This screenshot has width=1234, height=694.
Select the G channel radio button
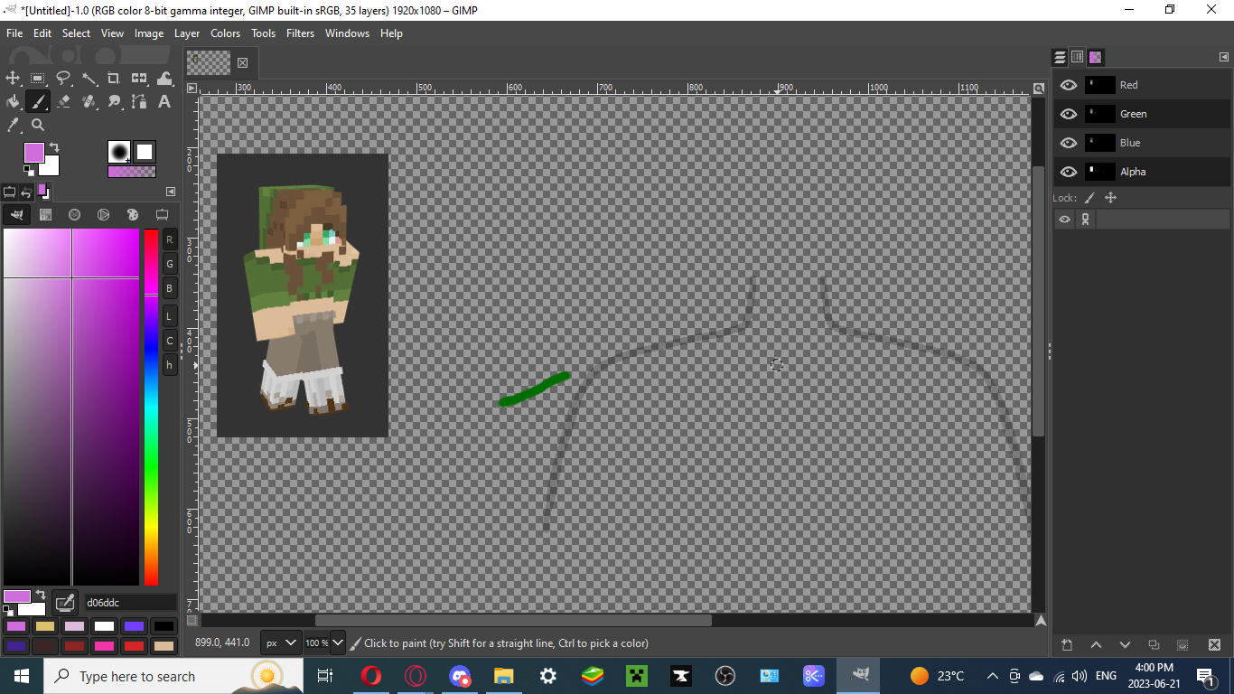point(170,264)
